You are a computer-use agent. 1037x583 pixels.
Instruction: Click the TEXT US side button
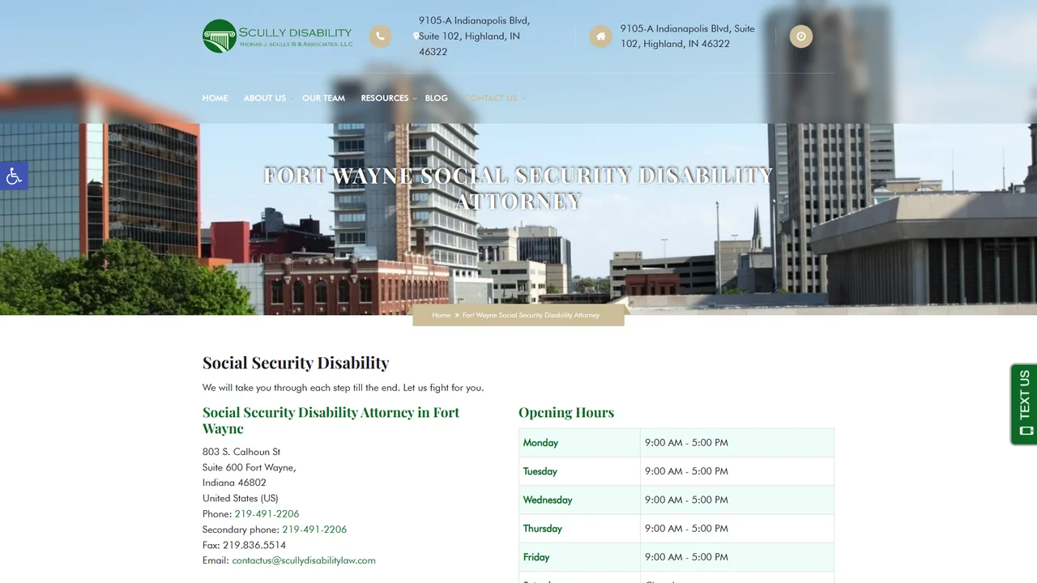1024,404
